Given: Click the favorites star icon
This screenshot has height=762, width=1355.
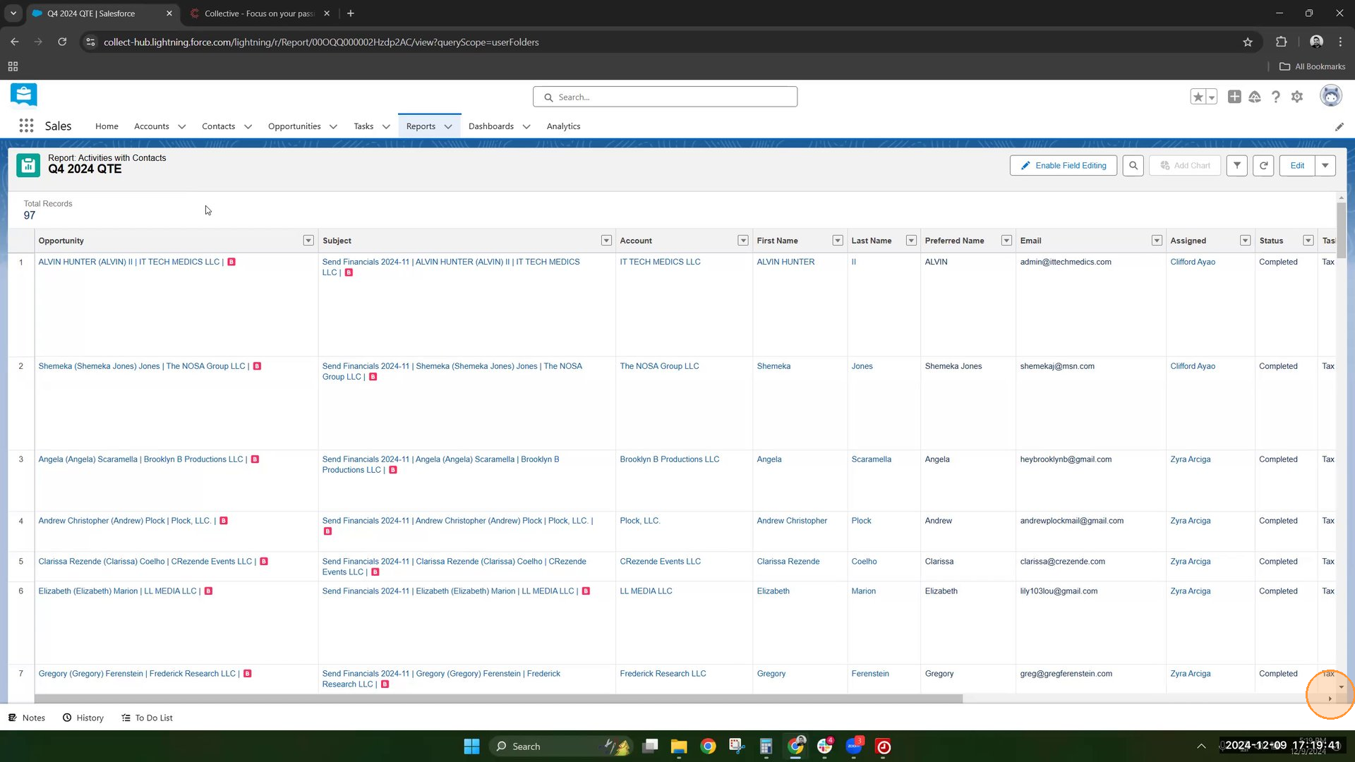Looking at the screenshot, I should pos(1198,97).
